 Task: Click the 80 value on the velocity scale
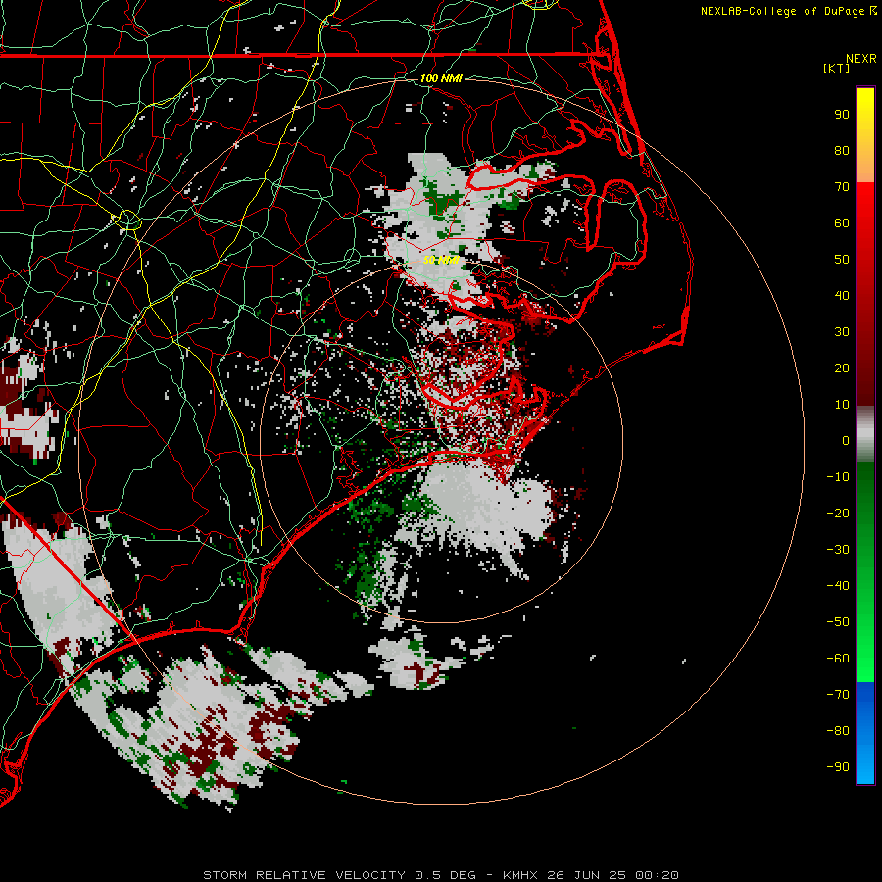[x=842, y=150]
